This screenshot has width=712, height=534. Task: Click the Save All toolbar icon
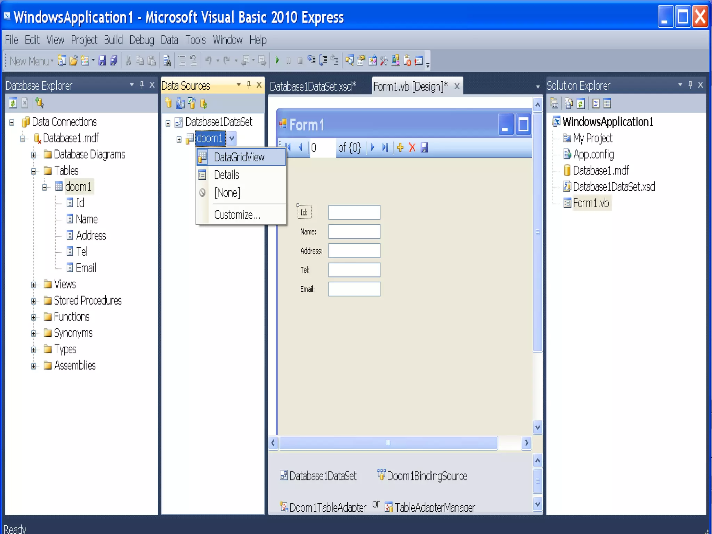[114, 61]
